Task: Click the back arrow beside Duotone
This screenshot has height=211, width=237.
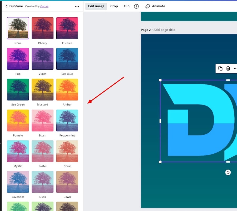Action: tap(6, 6)
